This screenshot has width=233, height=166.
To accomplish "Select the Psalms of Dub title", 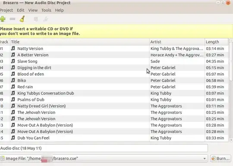I will (31, 100).
